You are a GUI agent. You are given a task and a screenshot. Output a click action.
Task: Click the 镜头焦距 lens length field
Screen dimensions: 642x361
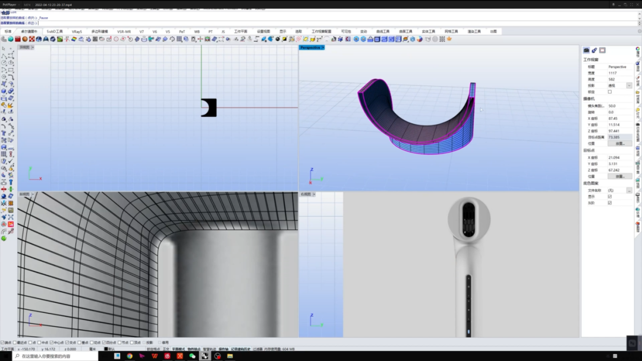(620, 106)
